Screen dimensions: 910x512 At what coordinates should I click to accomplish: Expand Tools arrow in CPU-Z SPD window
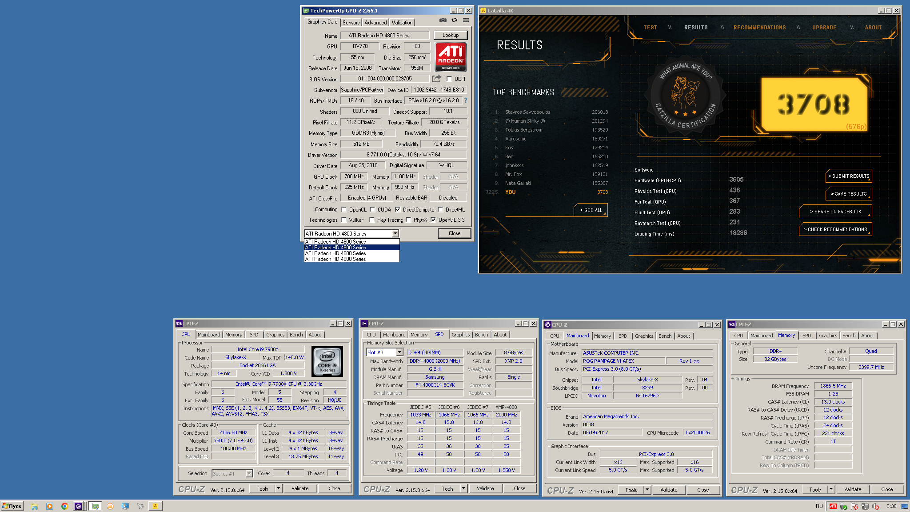(463, 488)
